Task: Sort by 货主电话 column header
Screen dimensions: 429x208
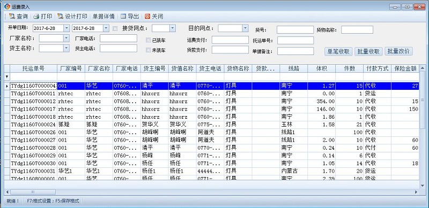Action: pyautogui.click(x=210, y=68)
